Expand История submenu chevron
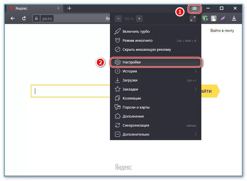The height and width of the screenshot is (181, 247). point(195,71)
